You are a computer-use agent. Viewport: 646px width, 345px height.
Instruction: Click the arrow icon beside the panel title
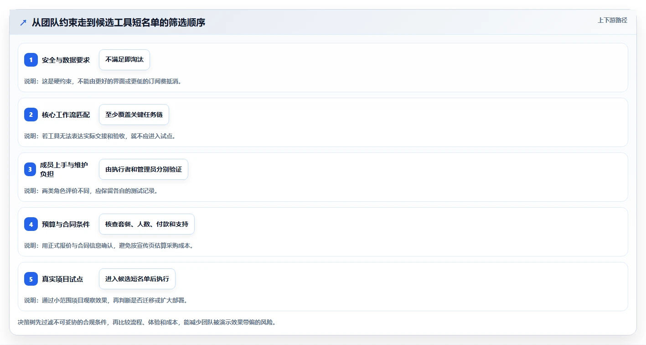pyautogui.click(x=23, y=22)
